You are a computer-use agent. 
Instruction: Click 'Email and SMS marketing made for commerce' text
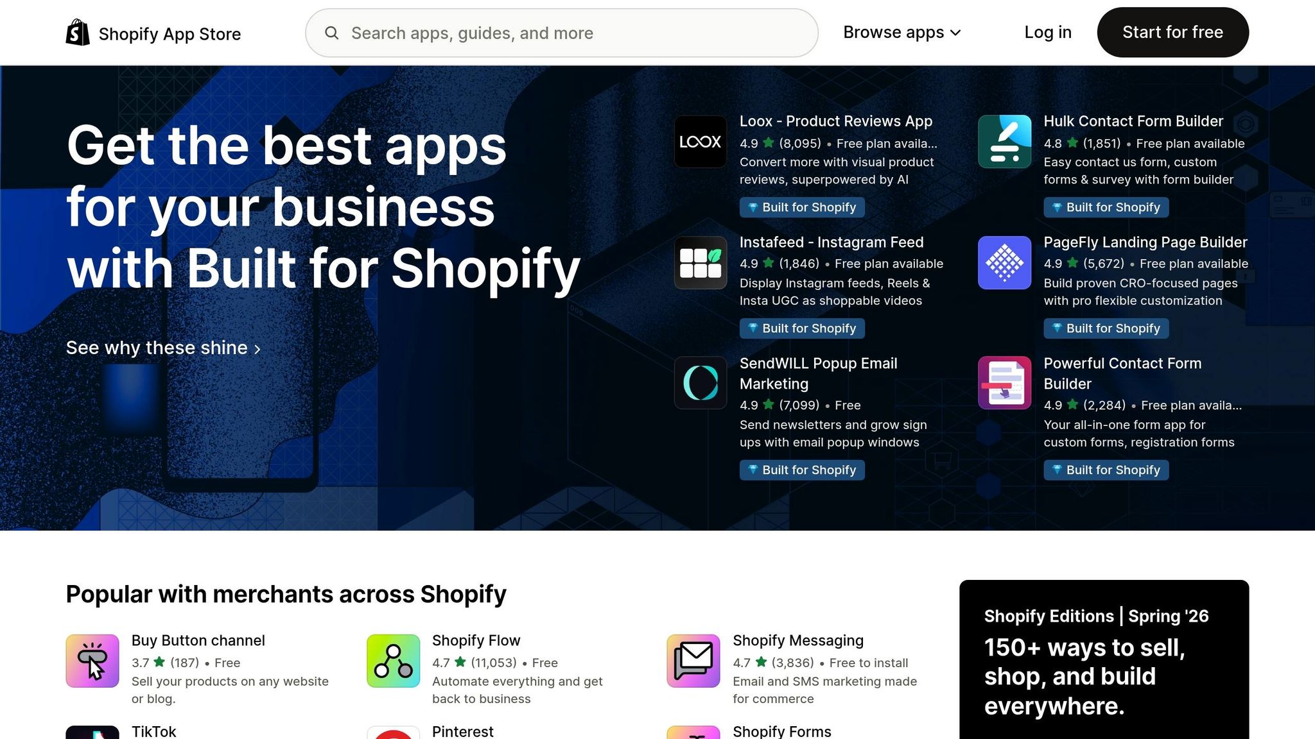825,690
